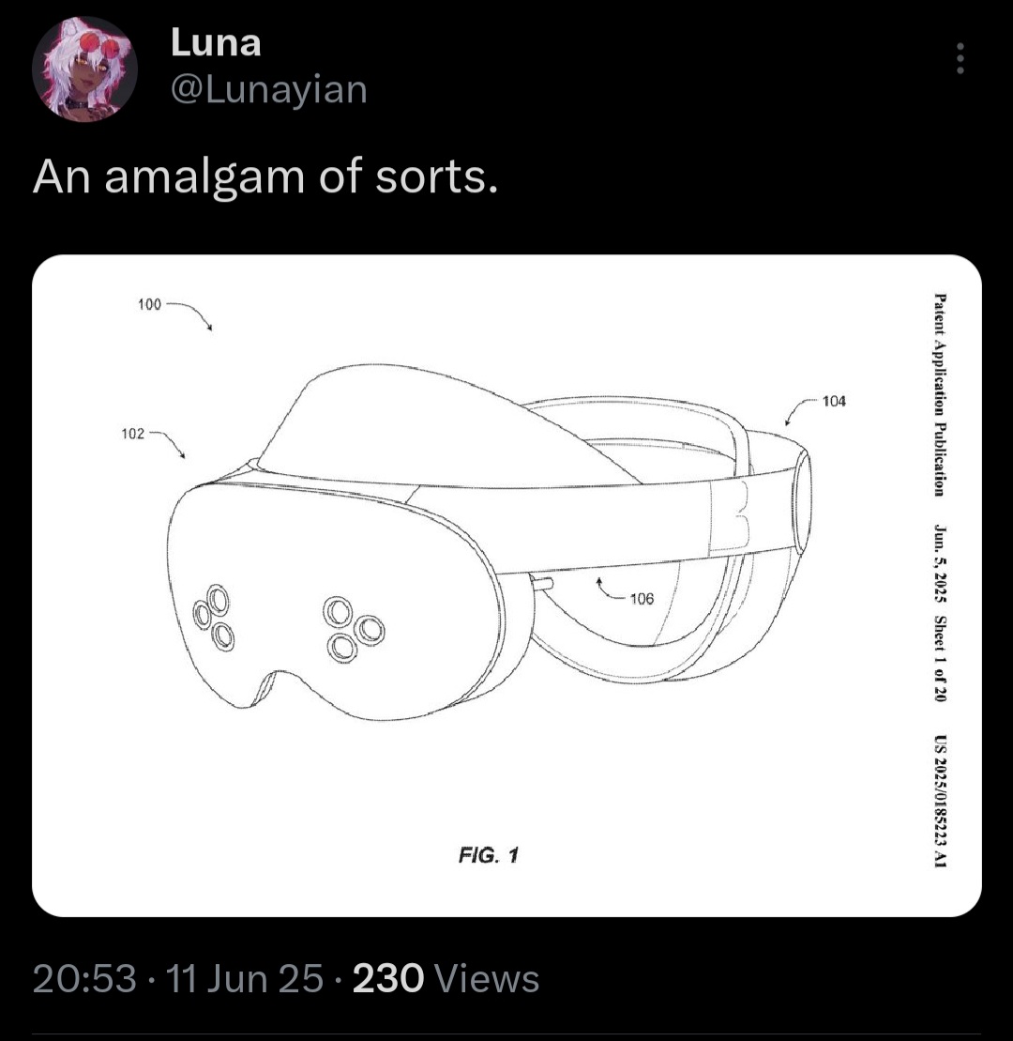This screenshot has width=1013, height=1041.
Task: Open the three-dot more options menu
Action: click(960, 59)
